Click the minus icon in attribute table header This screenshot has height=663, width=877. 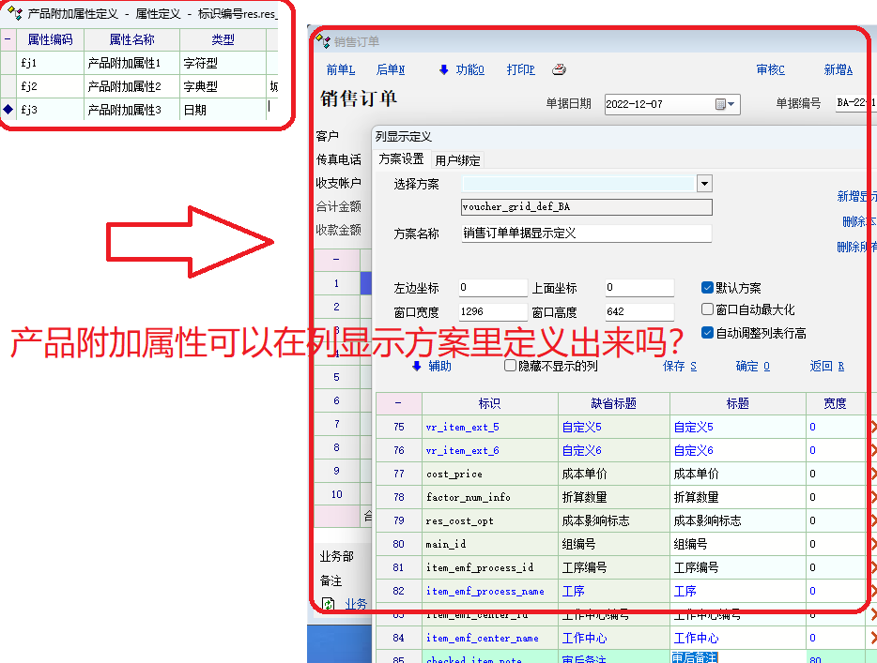coord(8,40)
